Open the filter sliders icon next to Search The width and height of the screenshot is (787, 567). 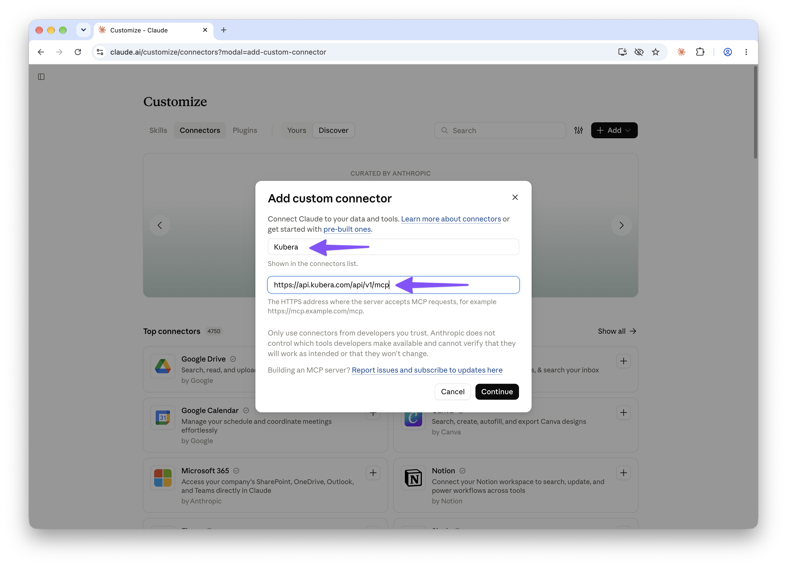coord(579,130)
